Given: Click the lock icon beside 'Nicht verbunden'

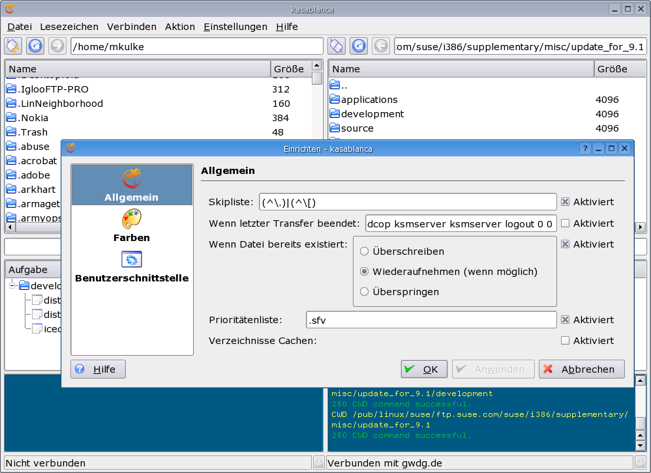Looking at the screenshot, I should tap(318, 462).
